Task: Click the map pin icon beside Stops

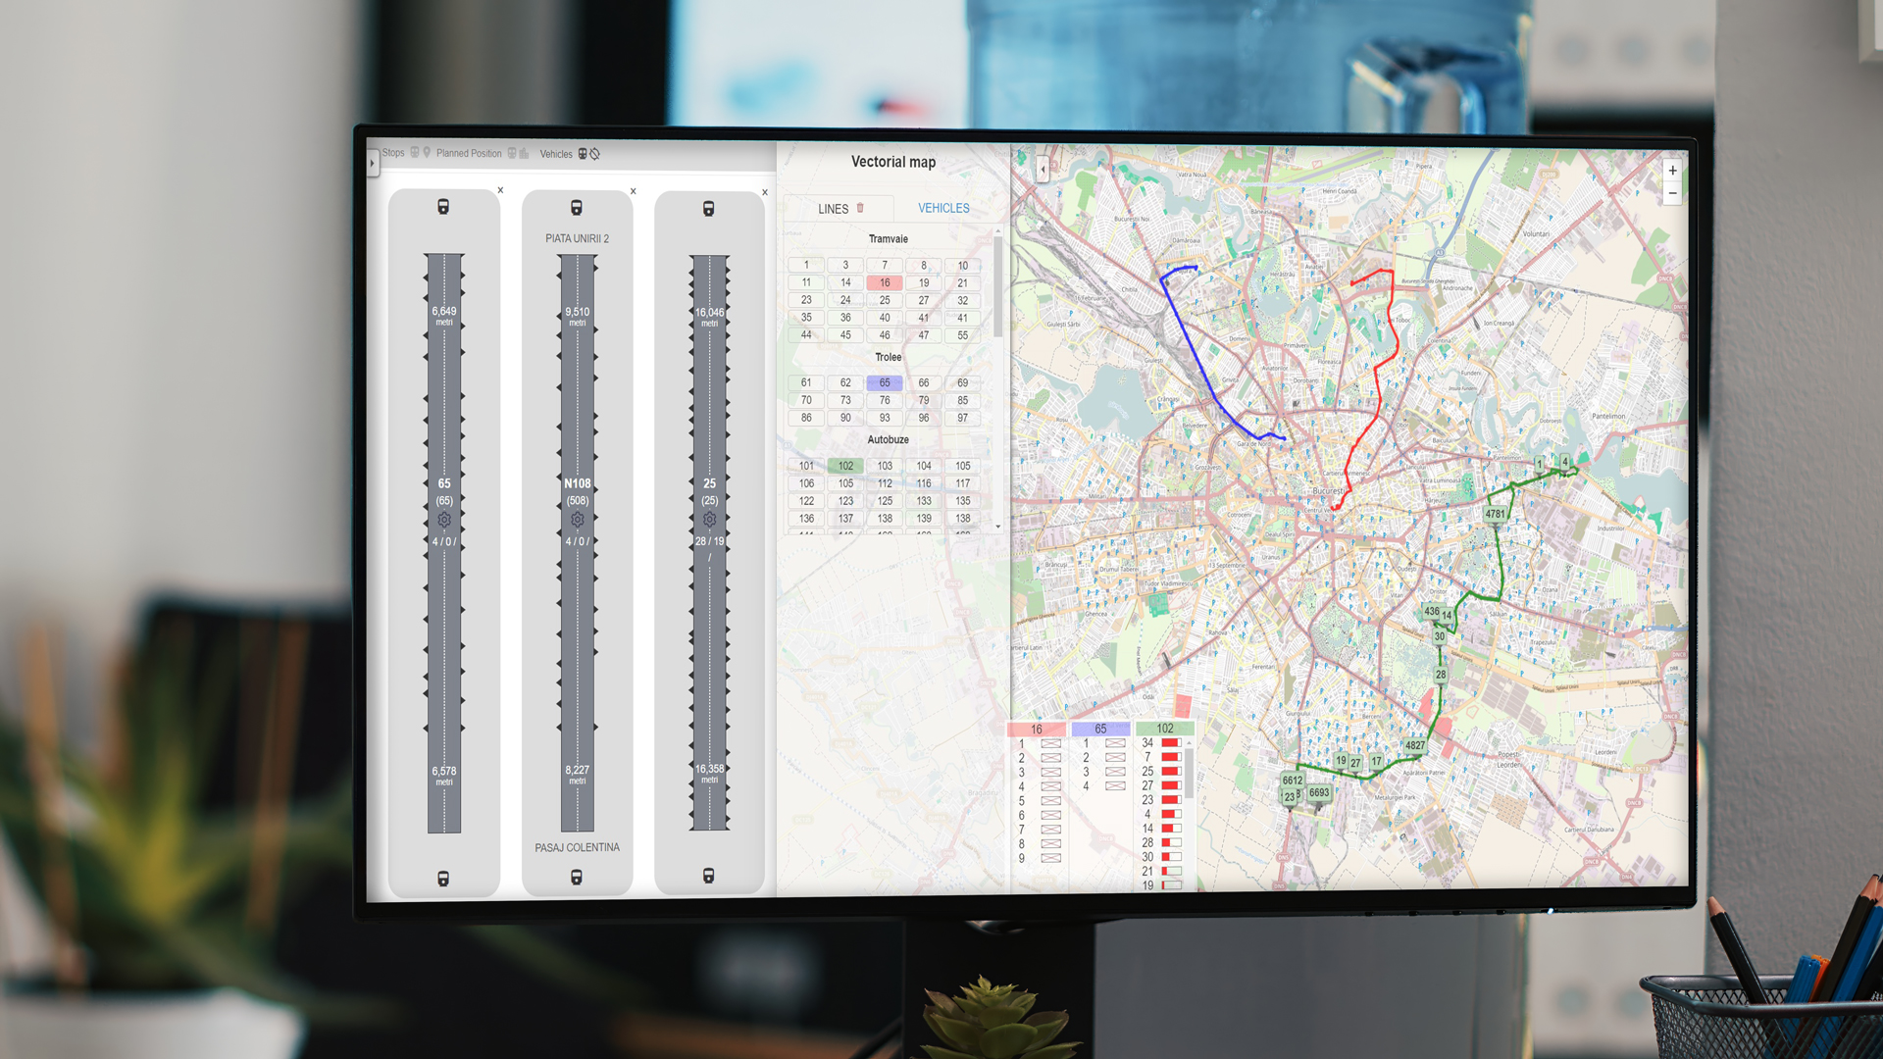Action: pos(427,153)
